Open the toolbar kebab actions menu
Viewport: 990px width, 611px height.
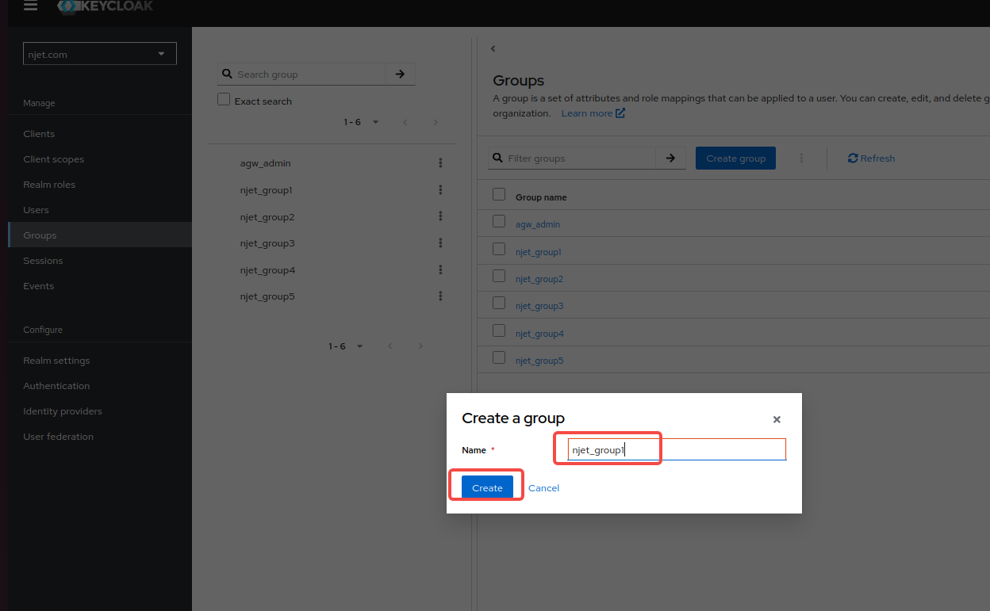tap(801, 158)
